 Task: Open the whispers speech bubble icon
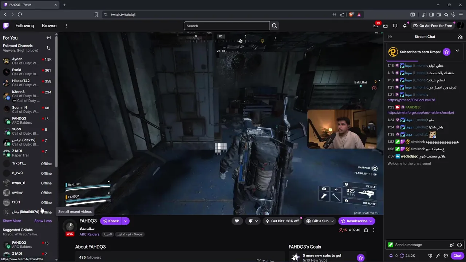pyautogui.click(x=395, y=26)
